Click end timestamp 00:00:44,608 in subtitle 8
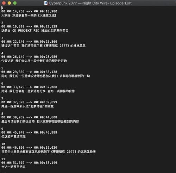The width and height of the screenshot is (176, 173). [45, 117]
